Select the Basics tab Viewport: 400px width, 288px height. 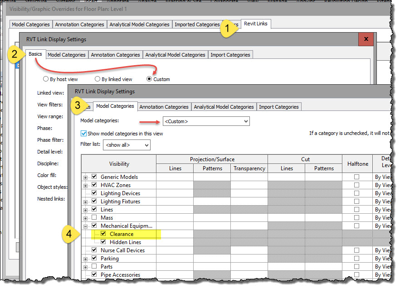pyautogui.click(x=35, y=54)
